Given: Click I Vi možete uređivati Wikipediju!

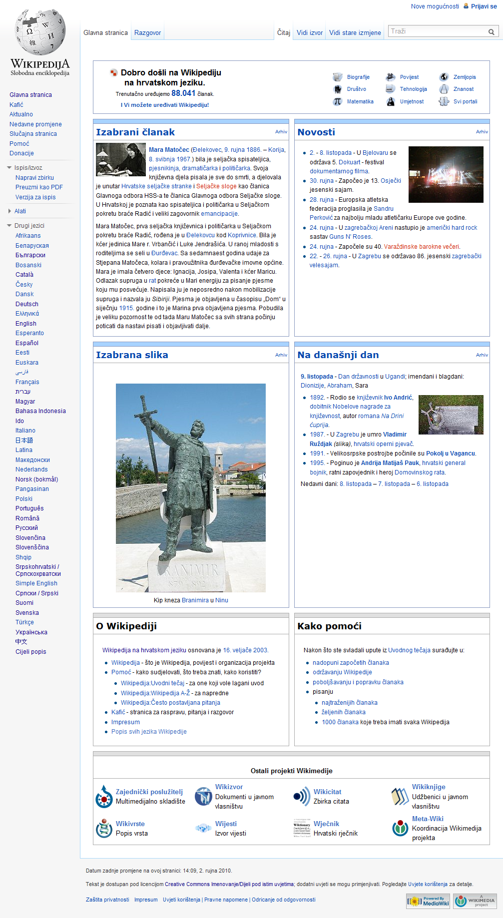Looking at the screenshot, I should point(165,105).
